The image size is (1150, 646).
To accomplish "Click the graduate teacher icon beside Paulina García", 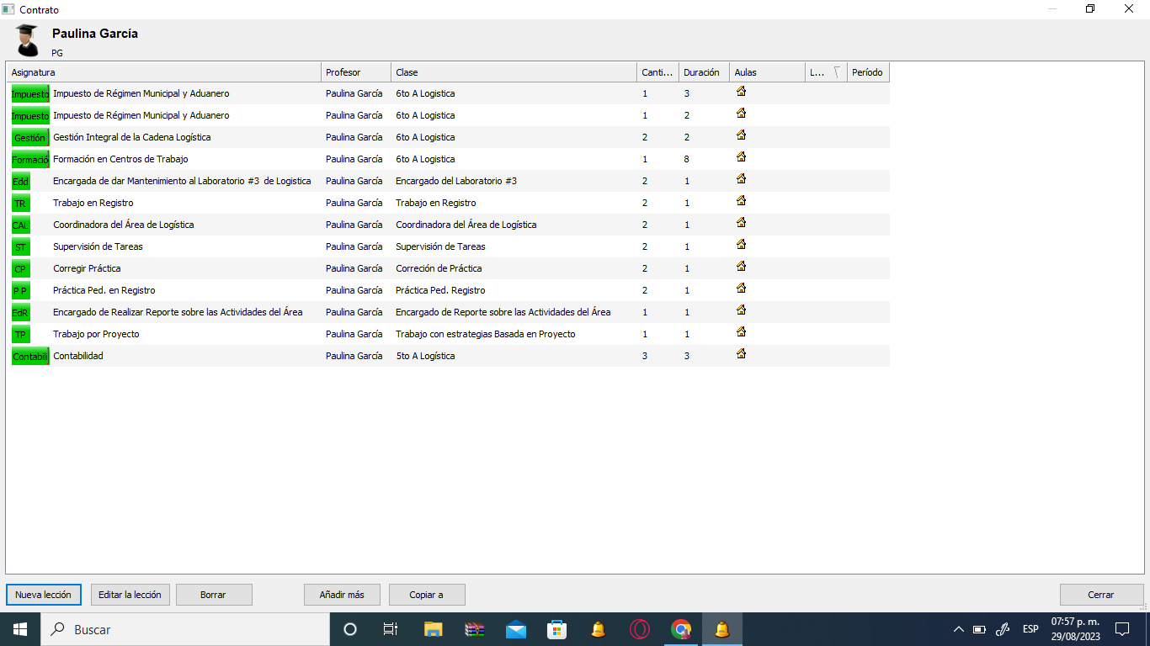I will click(x=27, y=40).
